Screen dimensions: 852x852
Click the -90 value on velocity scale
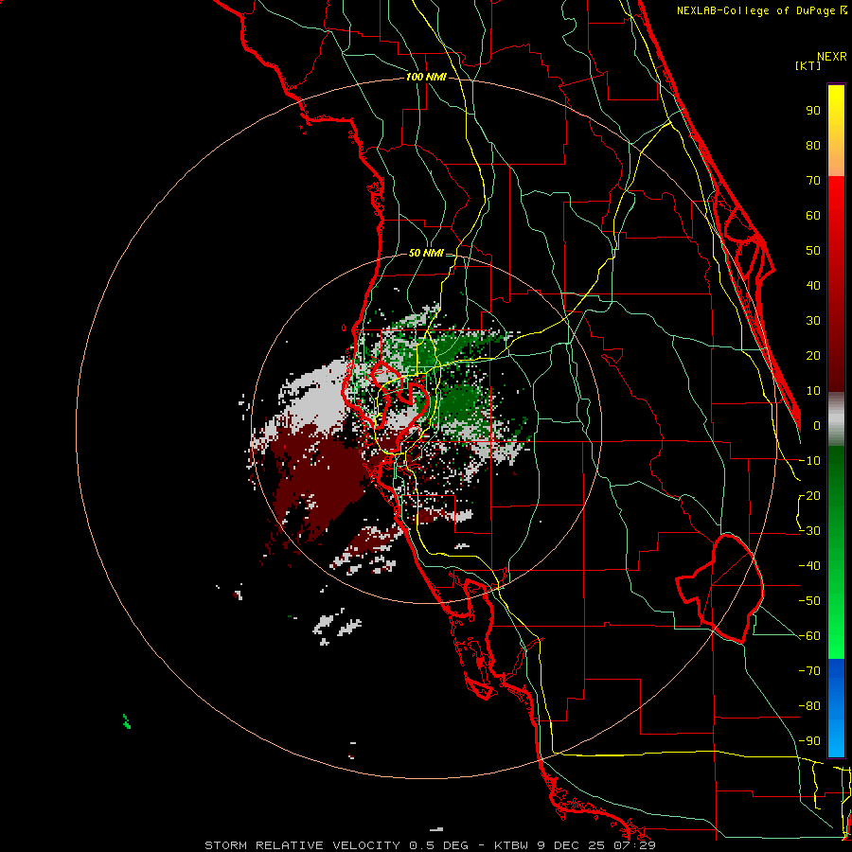click(809, 741)
